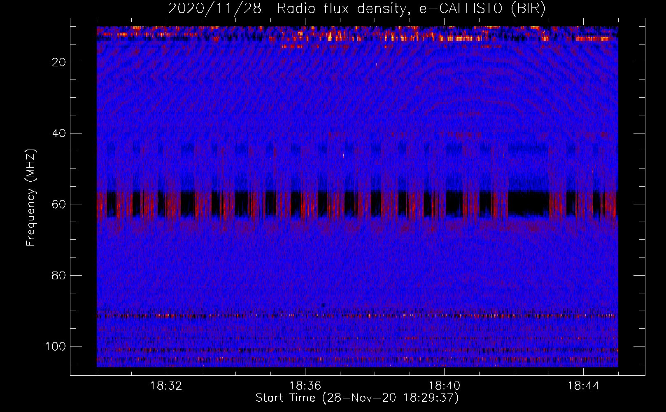This screenshot has height=412, width=666.
Task: Click the plot title "Radio flux density, e-CALLISTO (BIR)"
Action: point(411,9)
